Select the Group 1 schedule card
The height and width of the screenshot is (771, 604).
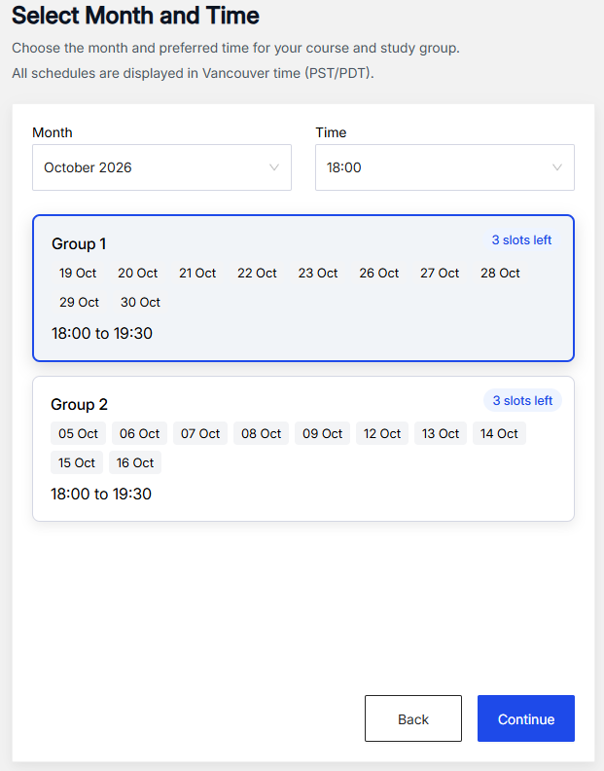[303, 288]
